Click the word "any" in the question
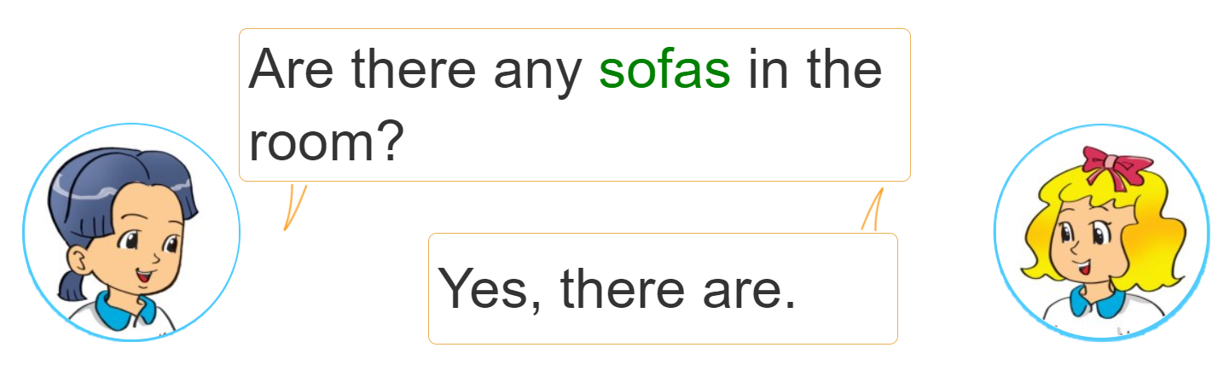The height and width of the screenshot is (365, 1218). click(x=537, y=74)
